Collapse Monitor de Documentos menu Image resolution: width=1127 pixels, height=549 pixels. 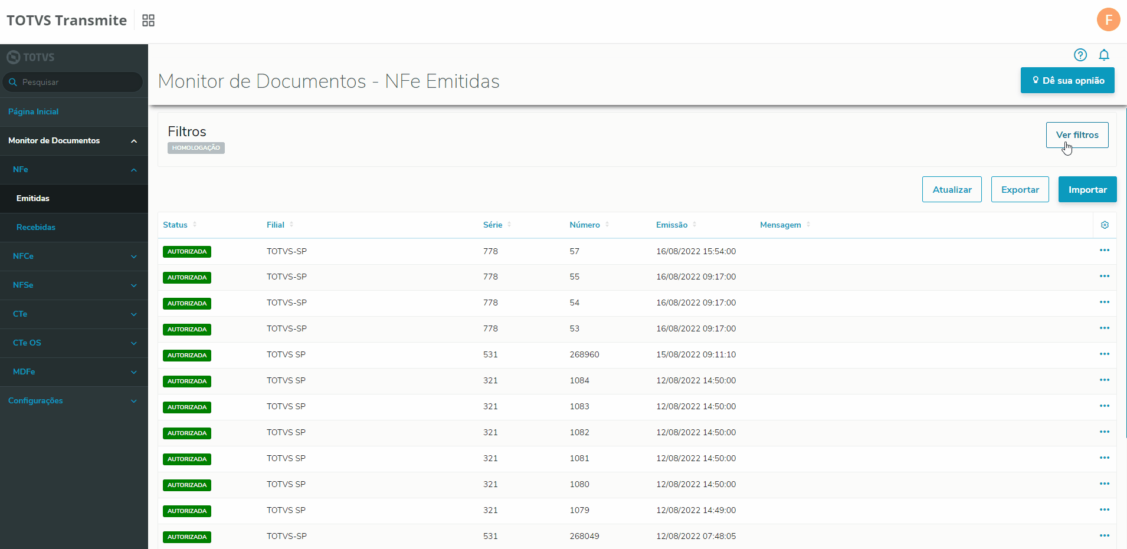pyautogui.click(x=74, y=141)
